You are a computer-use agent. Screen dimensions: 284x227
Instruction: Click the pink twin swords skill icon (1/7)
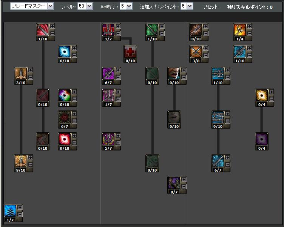[x=108, y=95]
